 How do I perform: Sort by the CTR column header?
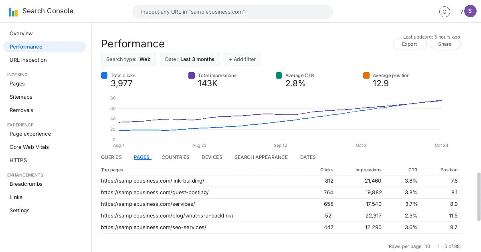point(413,170)
